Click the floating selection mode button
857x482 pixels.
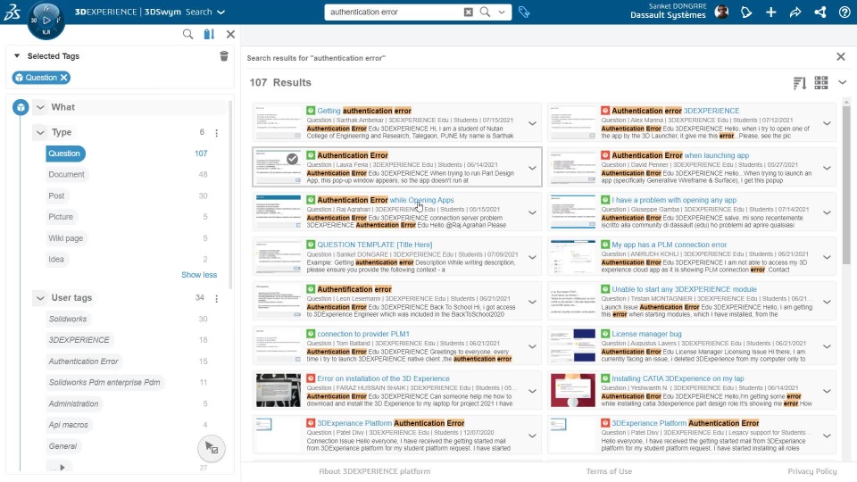coord(211,449)
